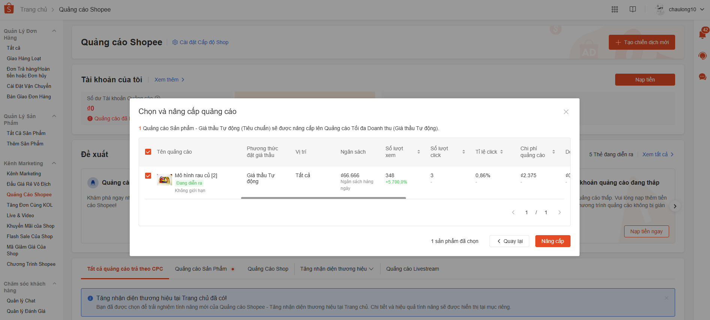Screen dimensions: 710x320
Task: Click the Quảng cáo card round icon
Action: [93, 183]
